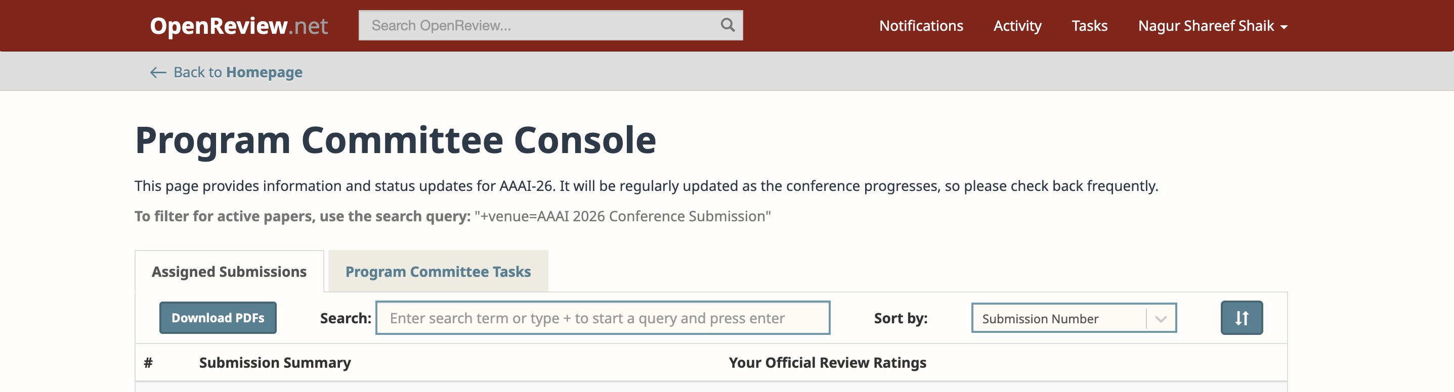Click the # column header
This screenshot has width=1454, height=392.
(148, 363)
